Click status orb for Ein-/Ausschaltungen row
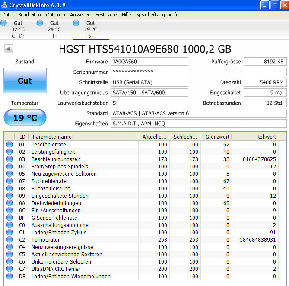This screenshot has height=286, width=289. (x=10, y=210)
